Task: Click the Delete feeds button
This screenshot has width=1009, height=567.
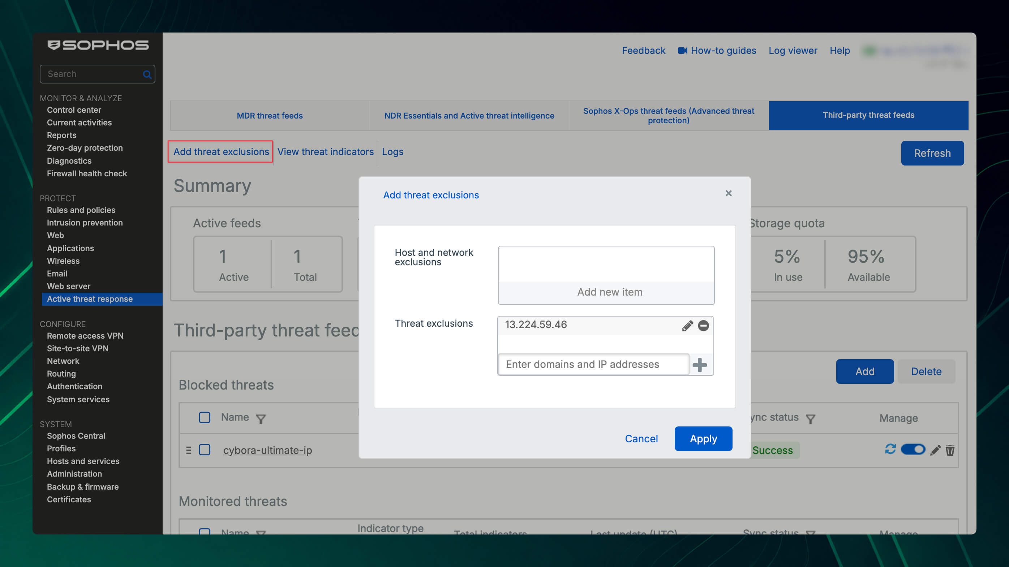Action: [926, 371]
